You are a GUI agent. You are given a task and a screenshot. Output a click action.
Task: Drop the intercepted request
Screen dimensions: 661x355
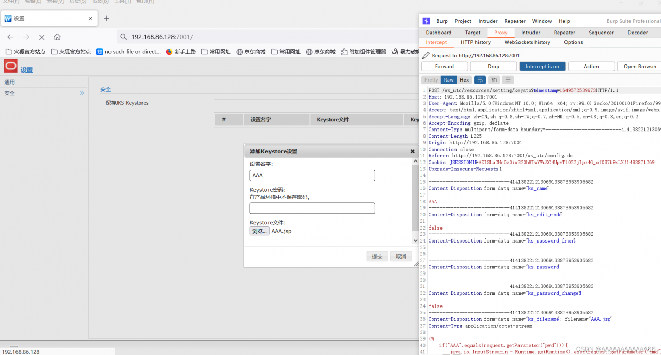[494, 67]
